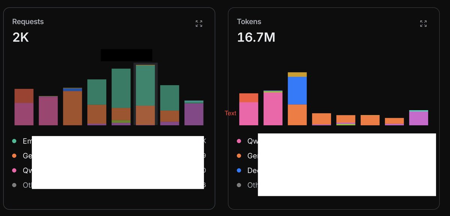
Task: Select the tallest pink bar in Tokens chart
Action: [x=273, y=108]
